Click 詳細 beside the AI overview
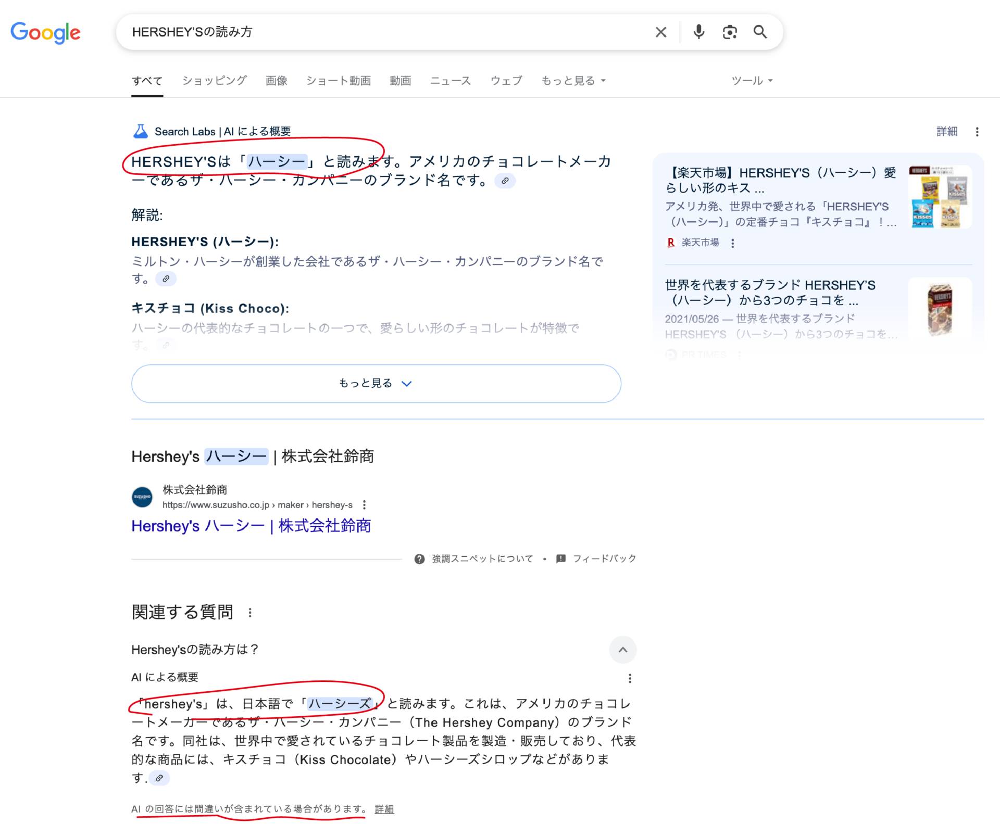Viewport: 1000px width, 824px height. [947, 132]
